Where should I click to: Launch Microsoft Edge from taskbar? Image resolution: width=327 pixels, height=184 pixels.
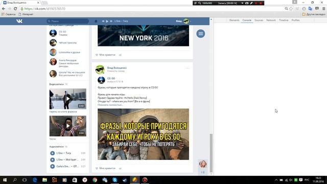pyautogui.click(x=35, y=180)
